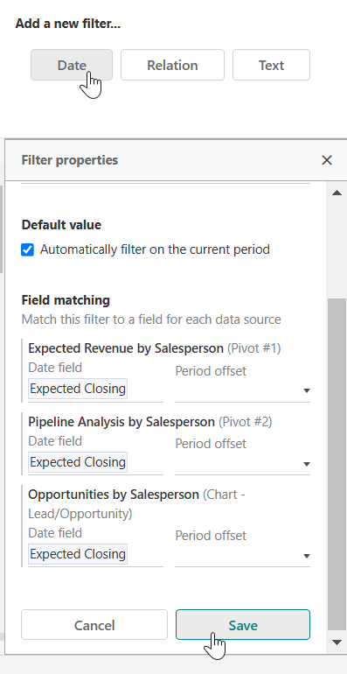The height and width of the screenshot is (674, 347).
Task: Cancel the filter changes
Action: click(x=94, y=625)
